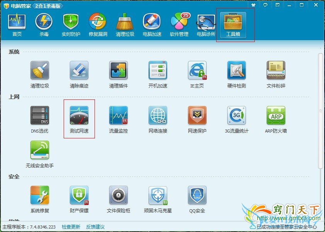Click the 反馈建议 link
325x232 pixels.
tap(95, 227)
